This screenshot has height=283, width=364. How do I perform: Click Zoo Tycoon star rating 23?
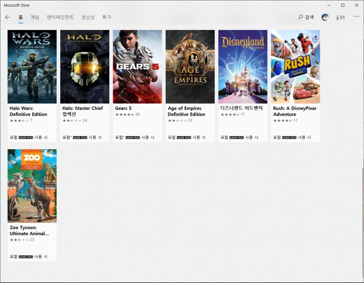22,240
